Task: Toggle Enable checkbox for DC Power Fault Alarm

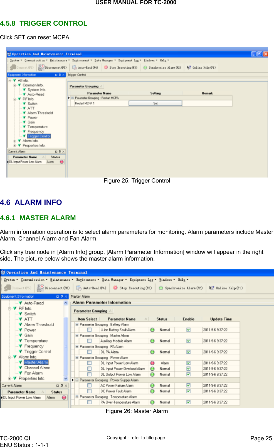Action: click(189, 391)
